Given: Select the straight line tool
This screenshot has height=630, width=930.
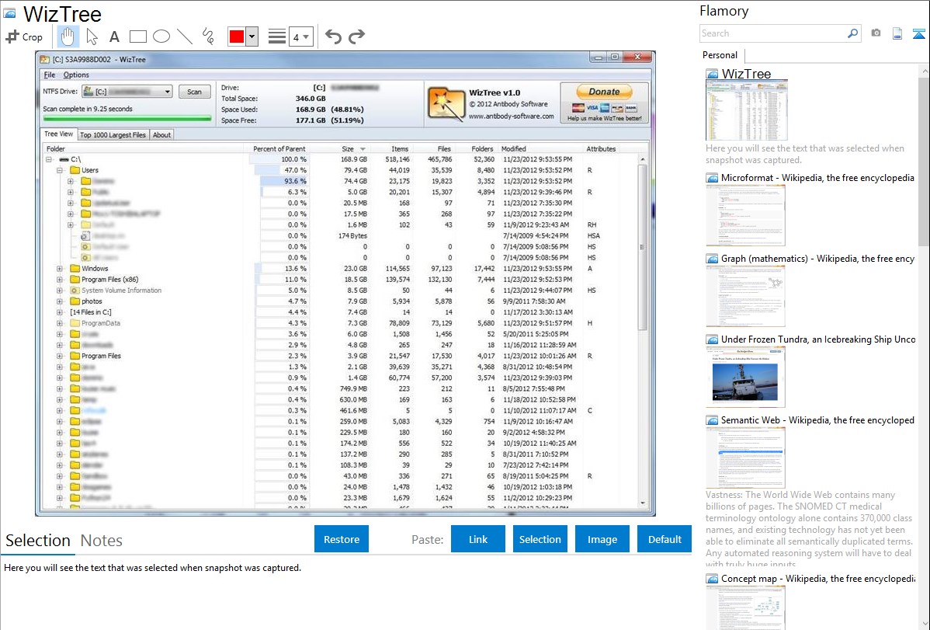Looking at the screenshot, I should pyautogui.click(x=185, y=37).
